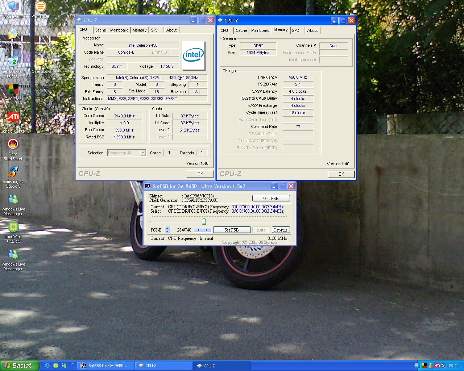Click Command Rate value 2T
The height and width of the screenshot is (371, 464).
pyautogui.click(x=298, y=127)
